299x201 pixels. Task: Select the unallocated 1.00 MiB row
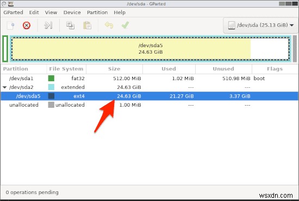coord(149,105)
